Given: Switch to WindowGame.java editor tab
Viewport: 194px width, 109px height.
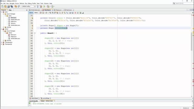Looking at the screenshot, I should pyautogui.click(x=35, y=10).
